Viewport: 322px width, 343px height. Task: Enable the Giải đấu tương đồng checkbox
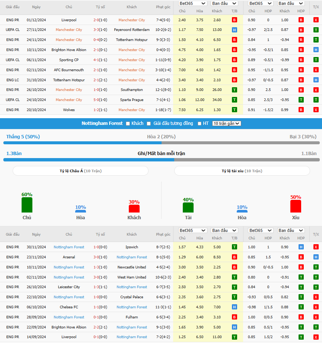(x=149, y=124)
